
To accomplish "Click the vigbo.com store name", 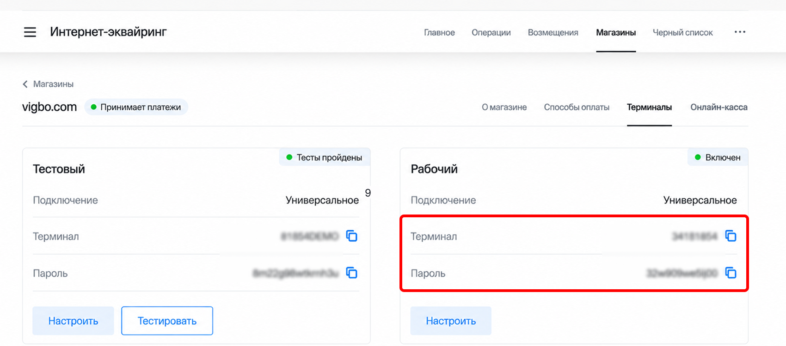I will pyautogui.click(x=49, y=107).
